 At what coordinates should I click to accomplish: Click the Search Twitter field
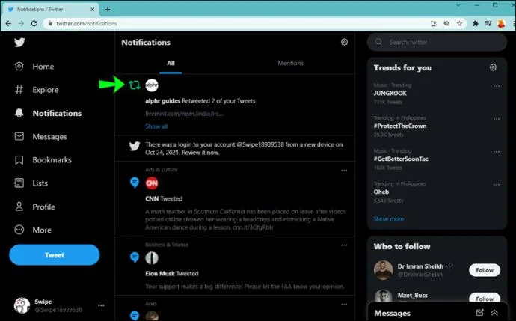pos(437,42)
